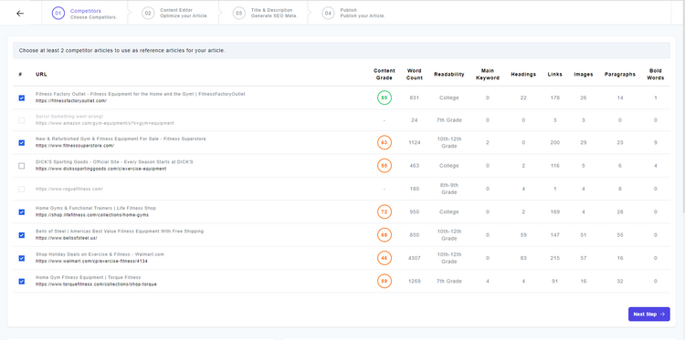
Task: Check the DICK'S Sporting Goods competitor
Action: 21,166
